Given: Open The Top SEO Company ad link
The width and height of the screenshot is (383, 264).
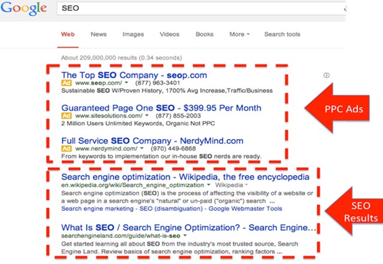Looking at the screenshot, I should click(134, 75).
